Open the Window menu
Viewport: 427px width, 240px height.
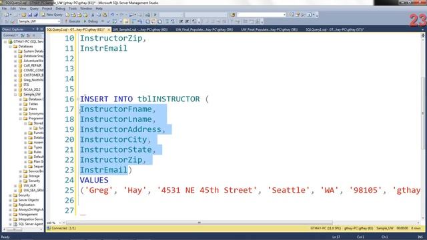pyautogui.click(x=86, y=9)
